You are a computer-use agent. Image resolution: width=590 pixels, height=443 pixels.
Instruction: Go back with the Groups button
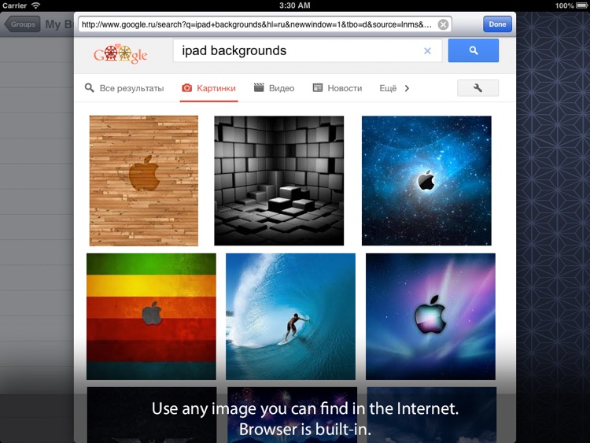(x=22, y=24)
